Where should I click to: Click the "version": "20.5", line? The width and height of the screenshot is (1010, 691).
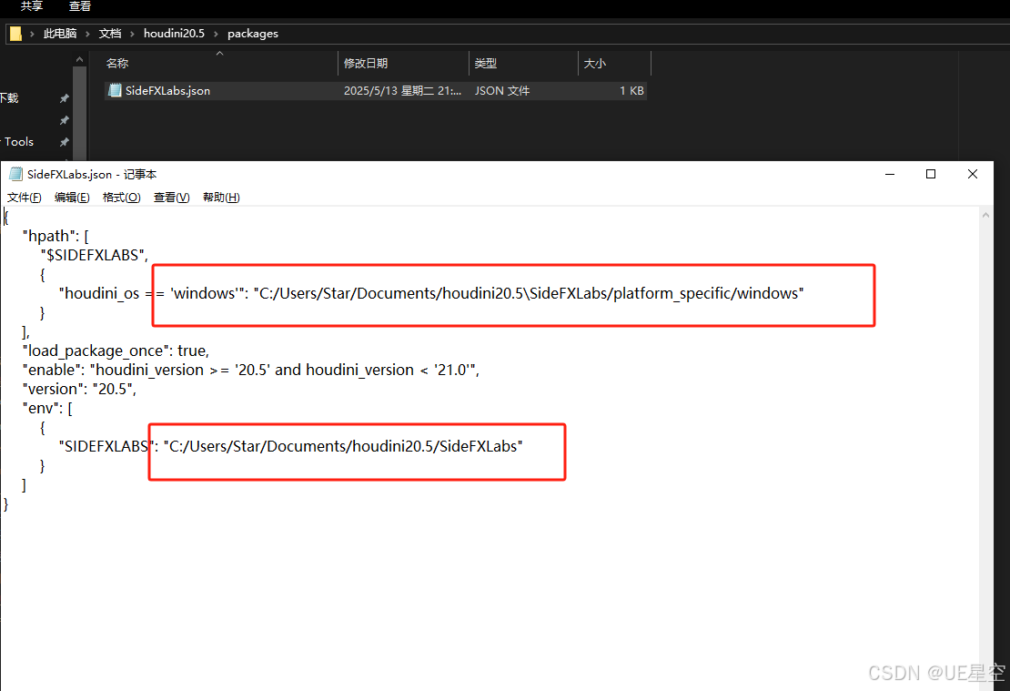pyautogui.click(x=79, y=390)
